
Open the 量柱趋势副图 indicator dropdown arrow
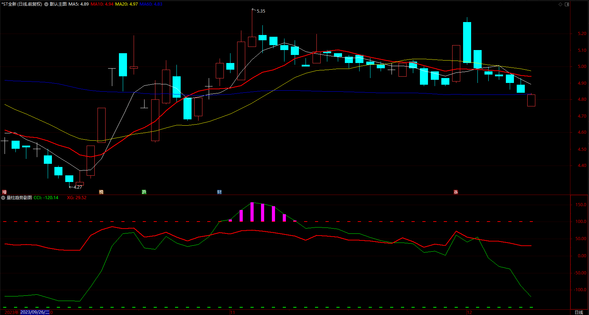pos(3,198)
